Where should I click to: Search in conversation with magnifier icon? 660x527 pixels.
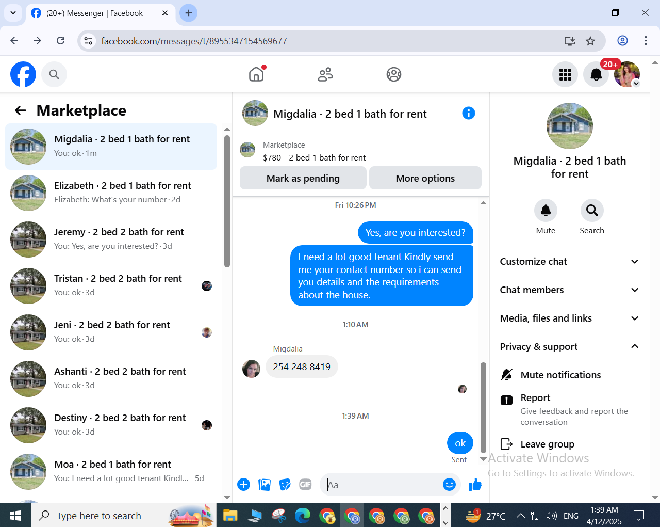592,211
